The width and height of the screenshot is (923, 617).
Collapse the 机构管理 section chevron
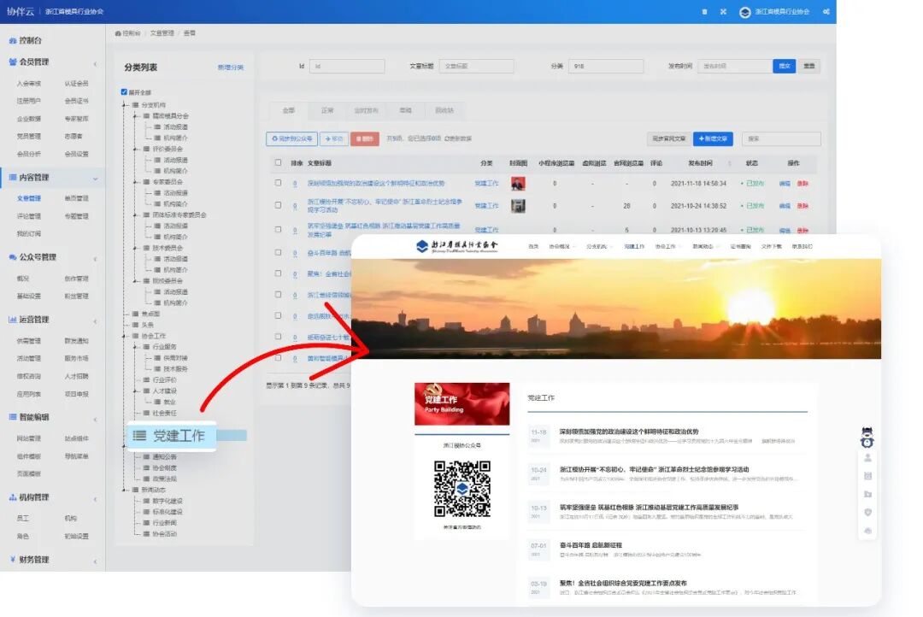click(96, 499)
